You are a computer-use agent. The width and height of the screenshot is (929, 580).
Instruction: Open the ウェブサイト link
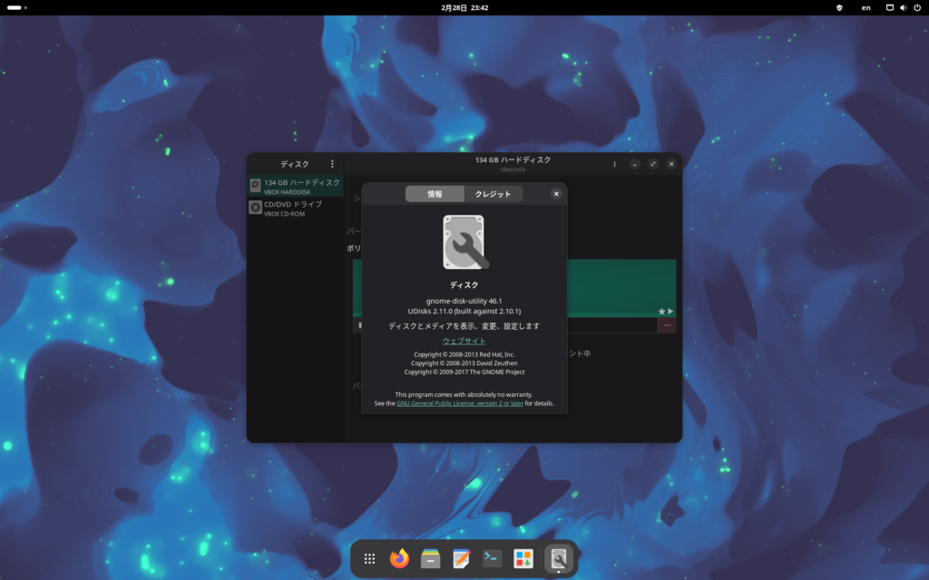464,341
